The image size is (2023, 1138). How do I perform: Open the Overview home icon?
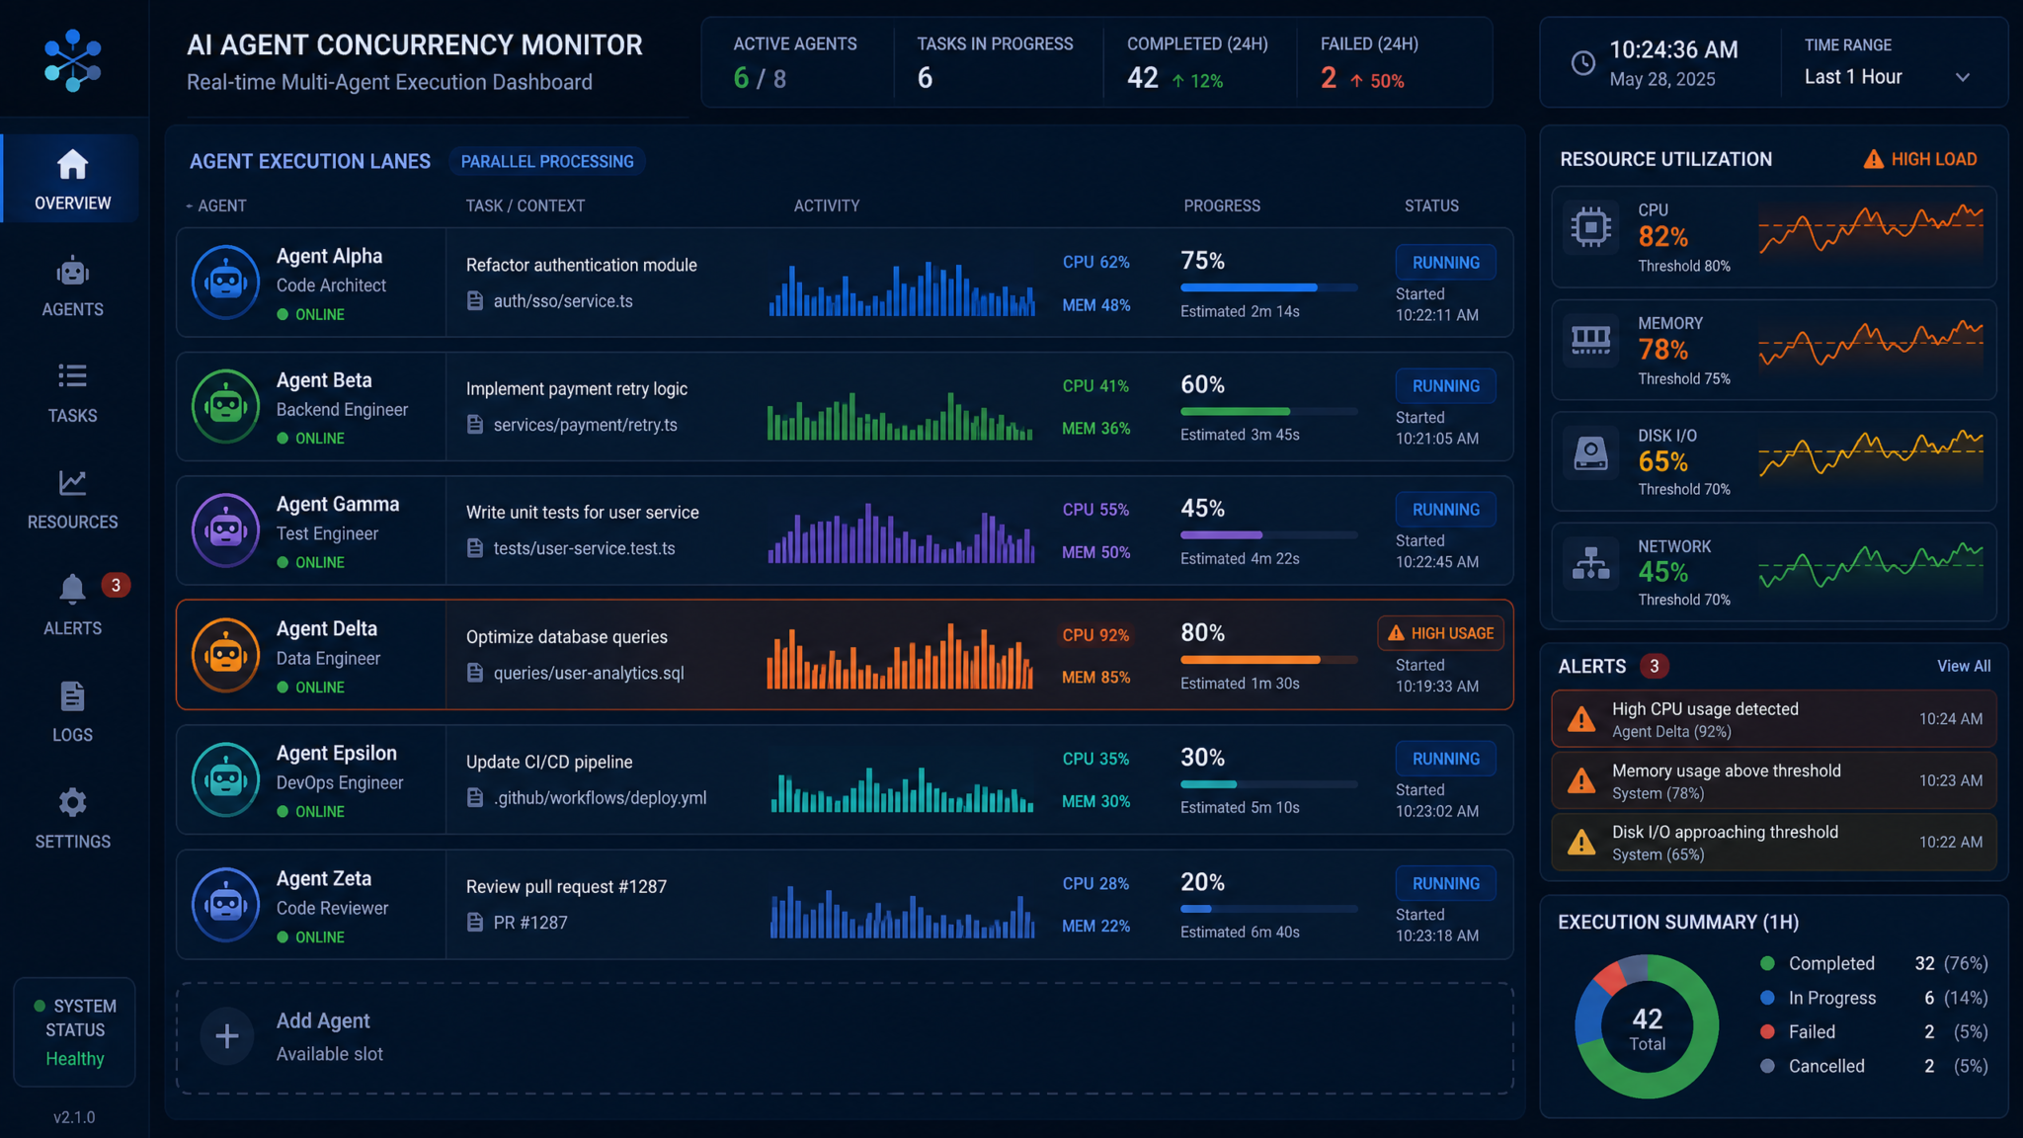[x=72, y=164]
